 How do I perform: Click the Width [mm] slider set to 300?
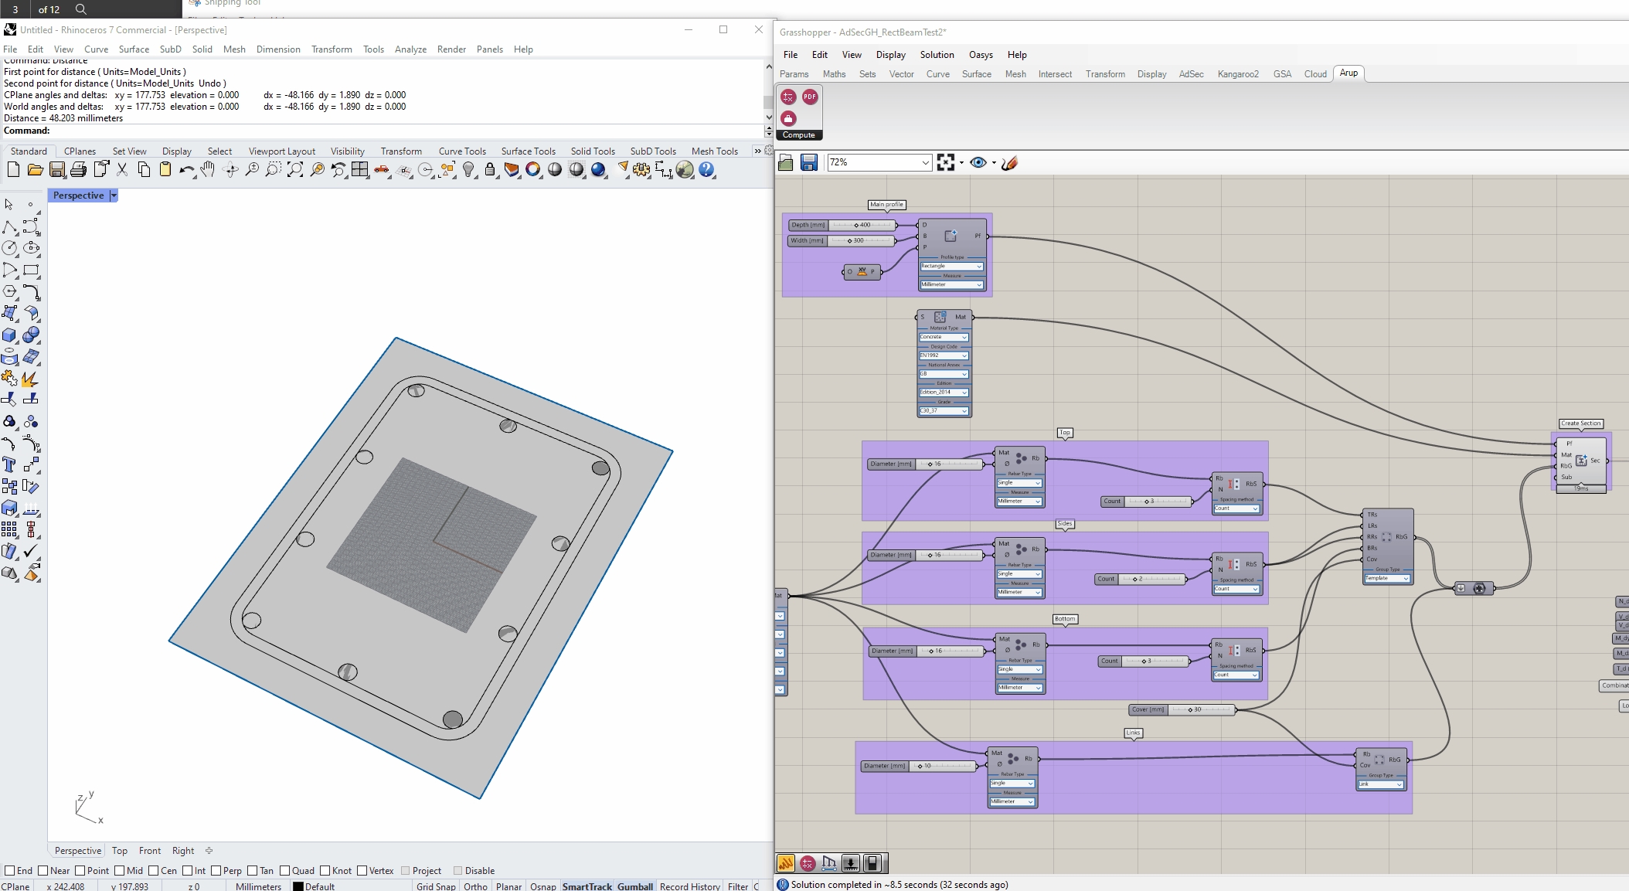point(842,240)
